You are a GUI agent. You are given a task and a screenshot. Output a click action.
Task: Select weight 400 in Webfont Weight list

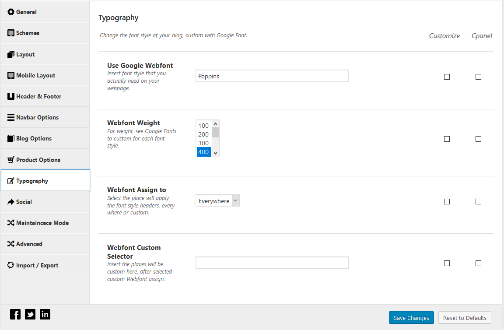[x=203, y=152]
